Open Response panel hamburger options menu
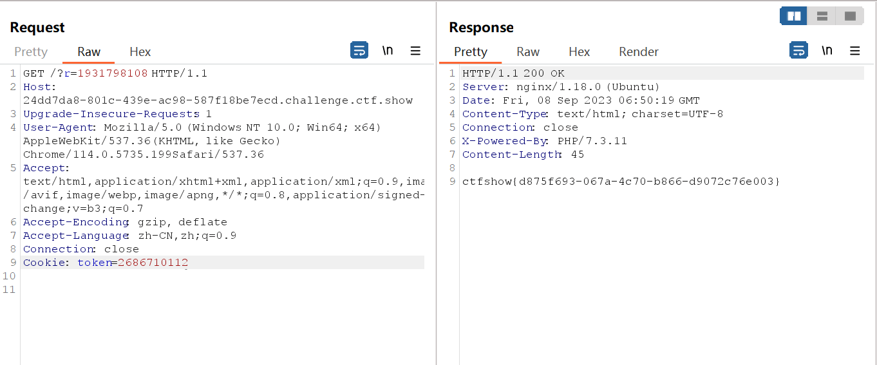The image size is (877, 365). tap(854, 51)
